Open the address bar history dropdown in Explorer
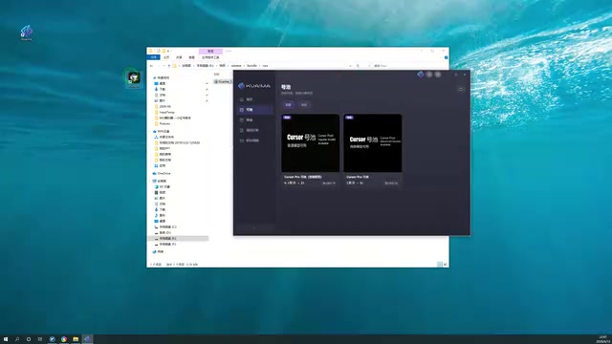 pyautogui.click(x=350, y=66)
